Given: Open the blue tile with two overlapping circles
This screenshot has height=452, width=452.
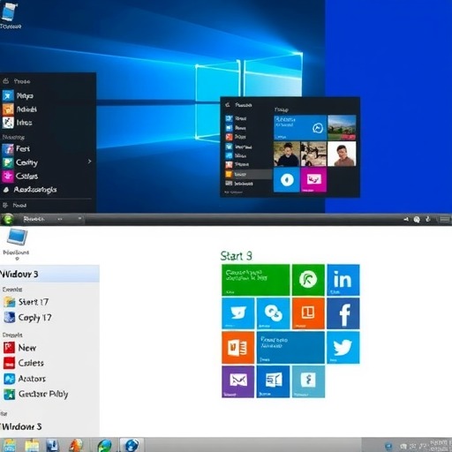Looking at the screenshot, I should pos(273,313).
